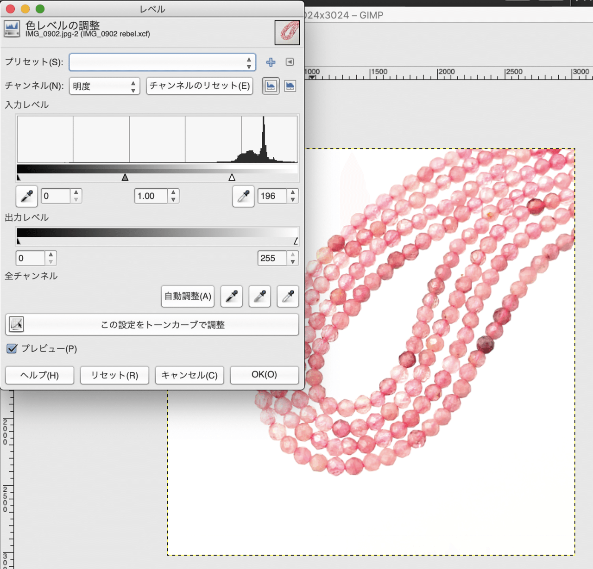Click この設定をトーンカーブで調整 button
Screen dimensions: 593x569
pyautogui.click(x=152, y=325)
